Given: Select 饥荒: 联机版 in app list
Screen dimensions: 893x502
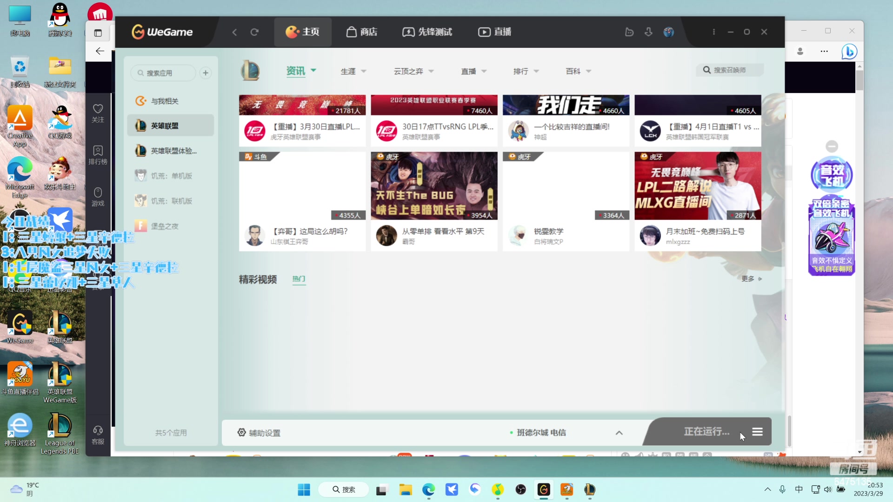Looking at the screenshot, I should coord(170,201).
